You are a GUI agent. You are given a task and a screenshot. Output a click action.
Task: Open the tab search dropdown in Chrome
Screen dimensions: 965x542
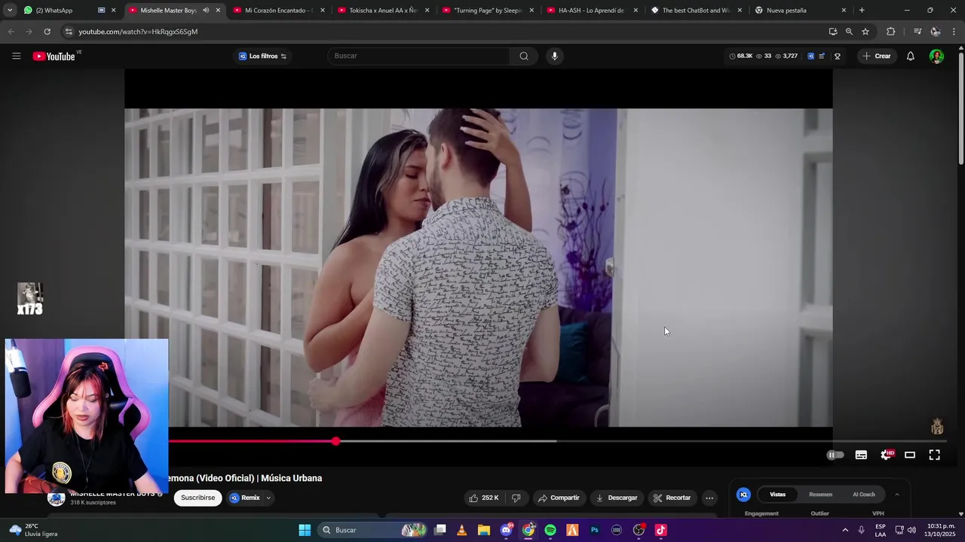click(10, 11)
